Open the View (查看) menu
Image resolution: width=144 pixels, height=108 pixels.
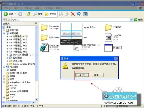point(28,8)
